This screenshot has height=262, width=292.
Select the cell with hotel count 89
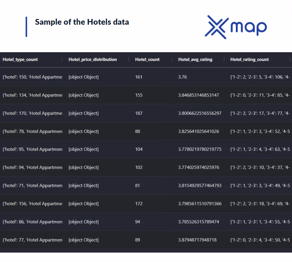pyautogui.click(x=137, y=240)
